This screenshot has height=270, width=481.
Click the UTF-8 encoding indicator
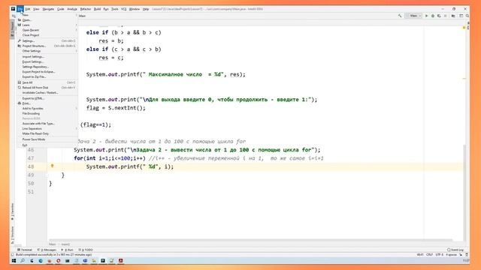tap(439, 255)
